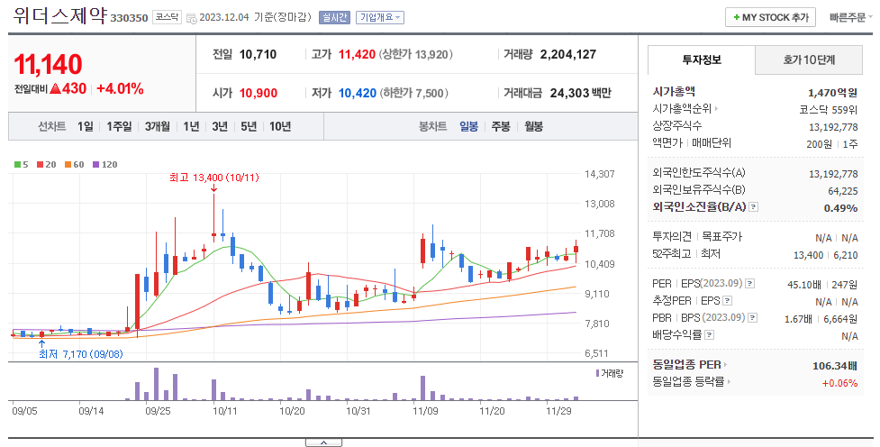
Task: Click the green plus on MY STOCK 추가
Action: coord(736,17)
